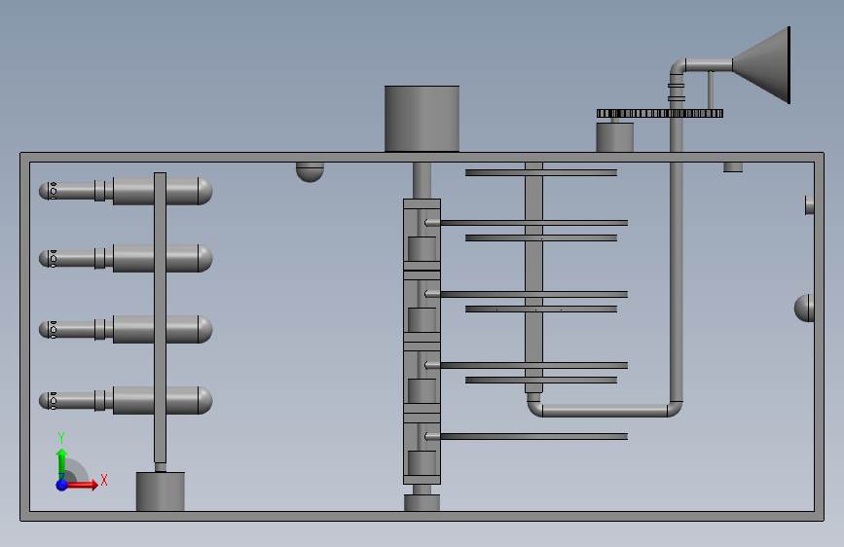844x547 pixels.
Task: Select the hemispherical dome under the top plate
Action: (310, 172)
